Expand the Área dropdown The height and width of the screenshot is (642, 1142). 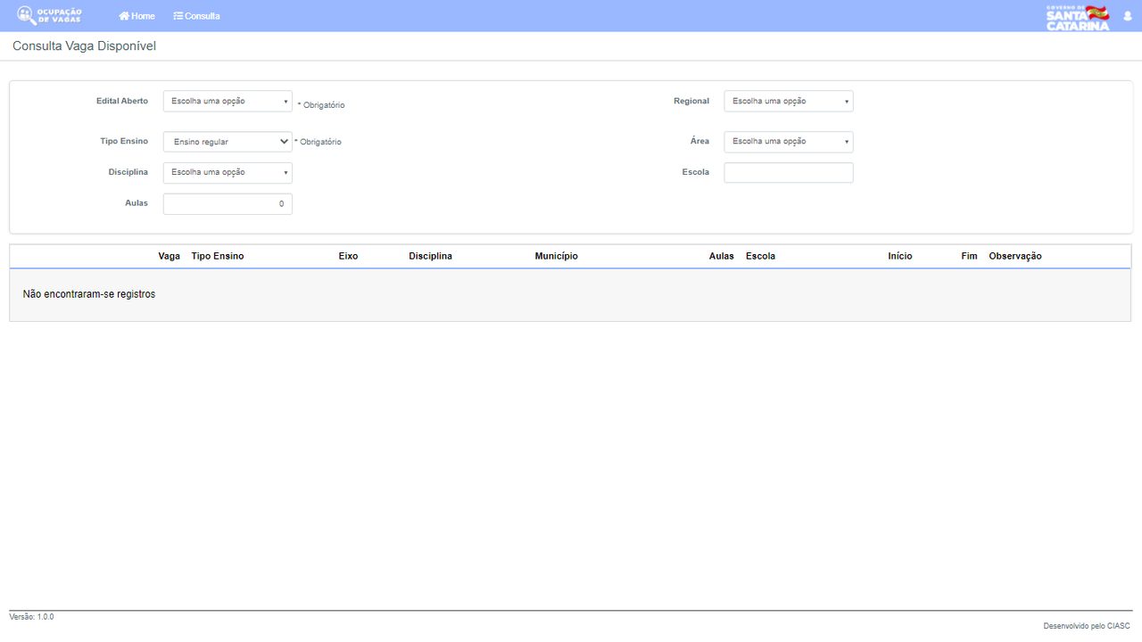pos(789,141)
